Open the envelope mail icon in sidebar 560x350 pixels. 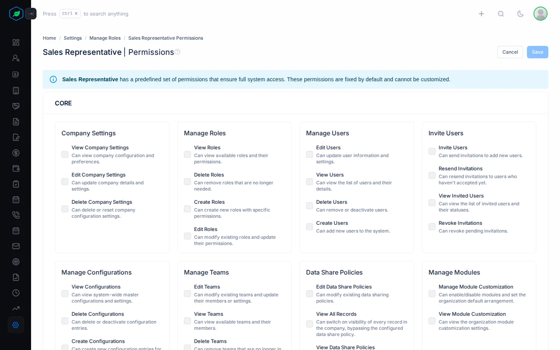pos(16,246)
